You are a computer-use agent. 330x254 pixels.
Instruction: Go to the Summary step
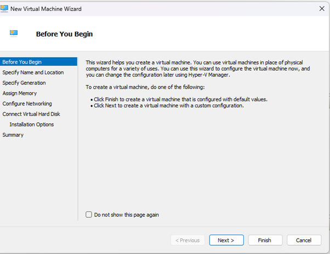(x=13, y=135)
